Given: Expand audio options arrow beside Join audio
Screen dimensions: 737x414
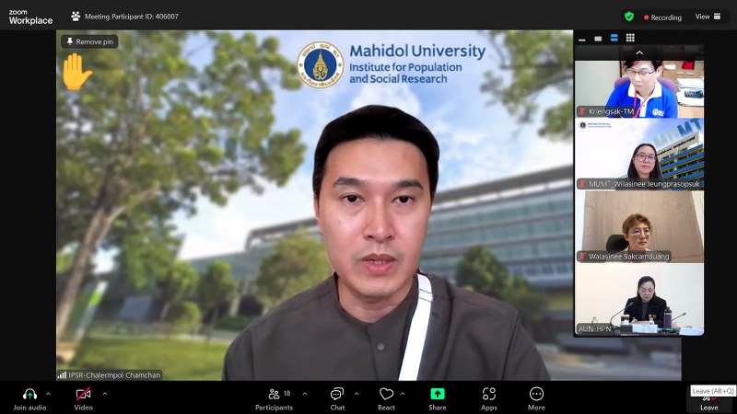Looking at the screenshot, I should pos(49,394).
